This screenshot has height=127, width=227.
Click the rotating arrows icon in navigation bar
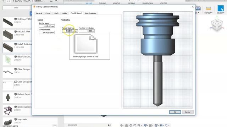pyautogui.click(x=166, y=125)
